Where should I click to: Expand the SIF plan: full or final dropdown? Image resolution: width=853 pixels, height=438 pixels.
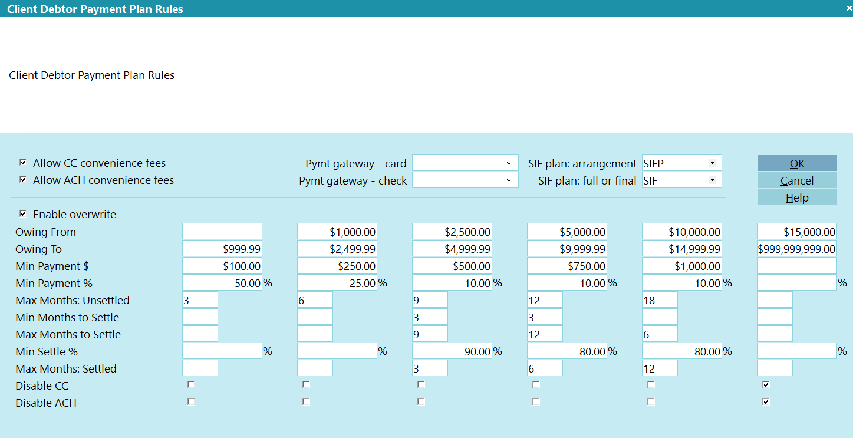[x=712, y=180]
